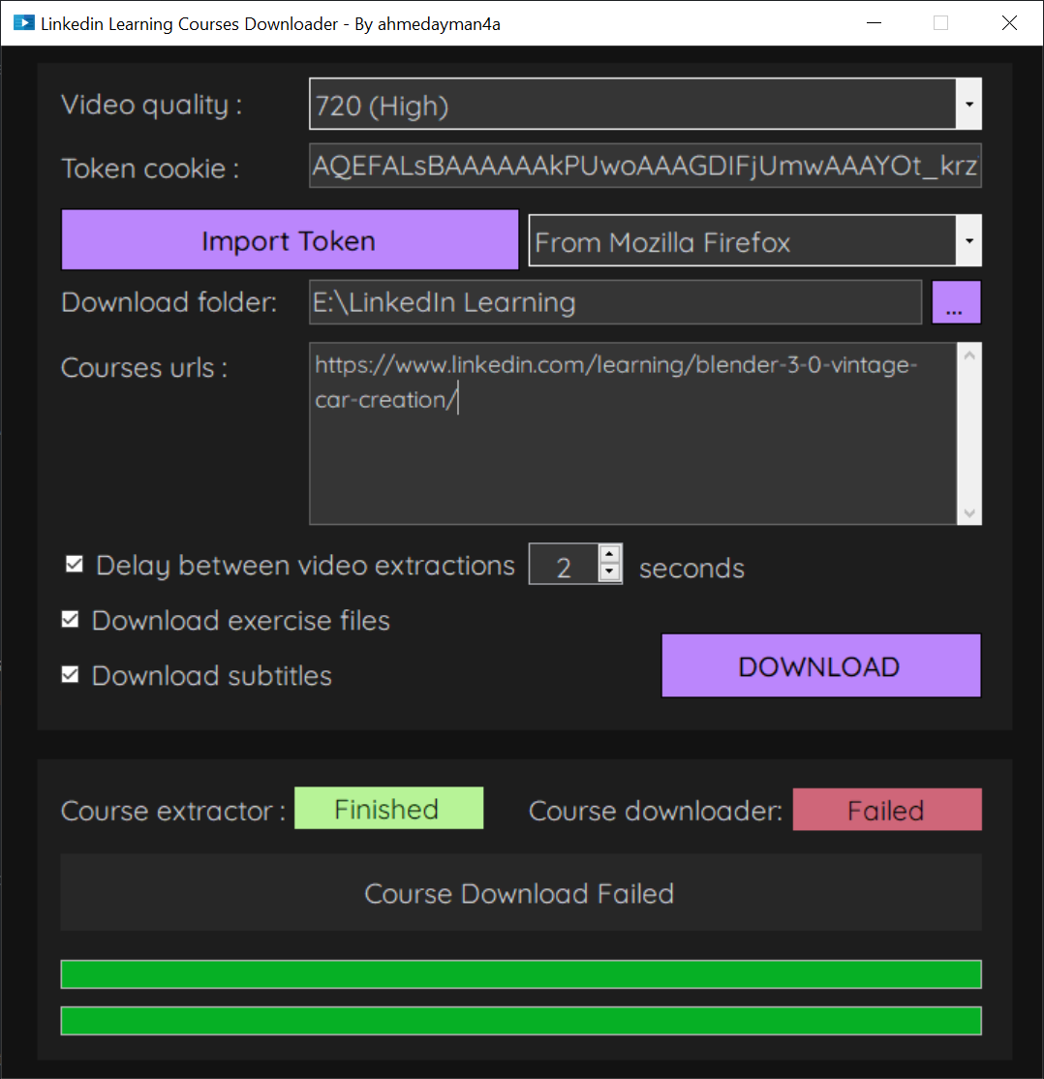1044x1079 pixels.
Task: Select the 720 (High) video quality combo box
Action: (x=645, y=104)
